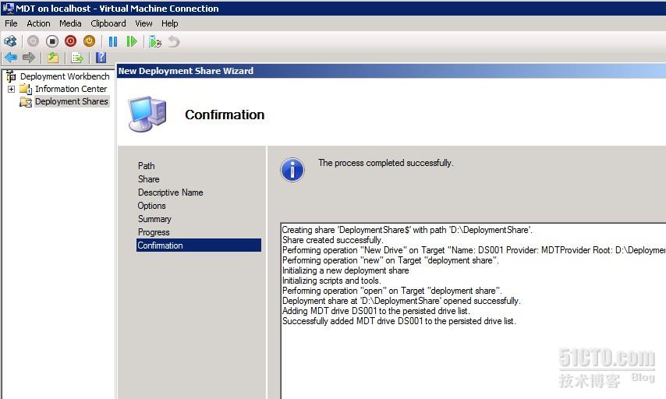Open the File menu
The height and width of the screenshot is (399, 666).
point(11,23)
